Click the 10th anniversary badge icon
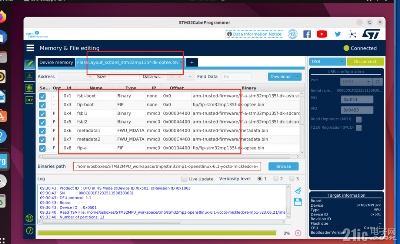 tap(293, 34)
